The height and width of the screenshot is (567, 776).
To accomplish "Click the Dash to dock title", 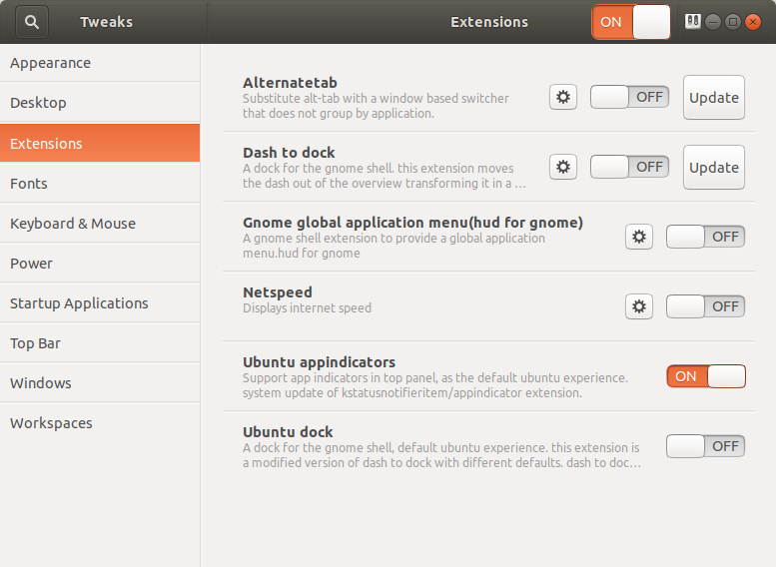I will click(289, 153).
